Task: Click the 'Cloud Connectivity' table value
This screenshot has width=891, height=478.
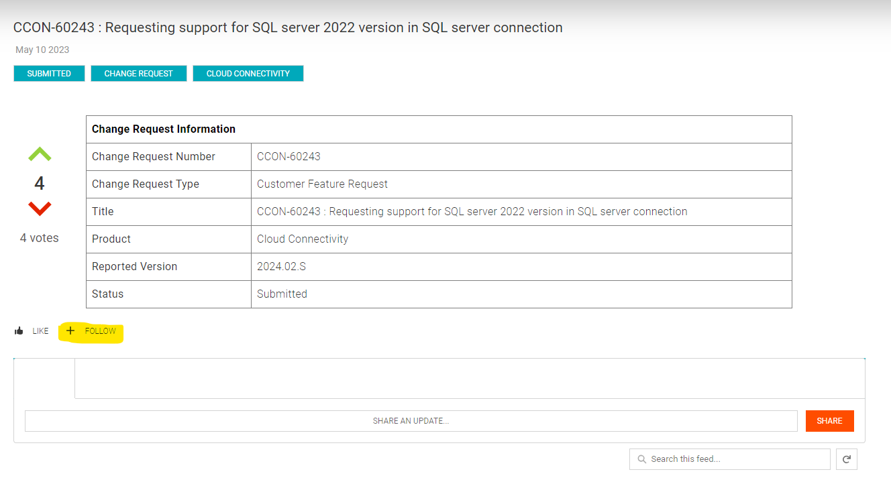Action: 521,239
